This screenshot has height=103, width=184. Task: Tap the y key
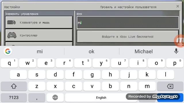[101, 63]
